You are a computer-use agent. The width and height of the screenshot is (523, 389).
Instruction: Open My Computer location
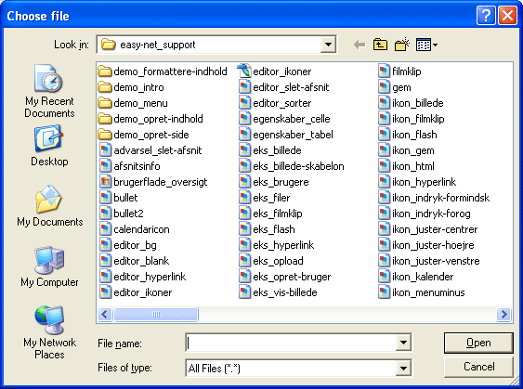49,266
